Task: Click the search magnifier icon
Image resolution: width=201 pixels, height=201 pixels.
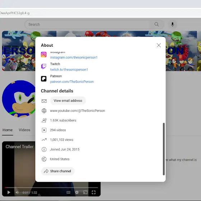Action: (x=156, y=24)
